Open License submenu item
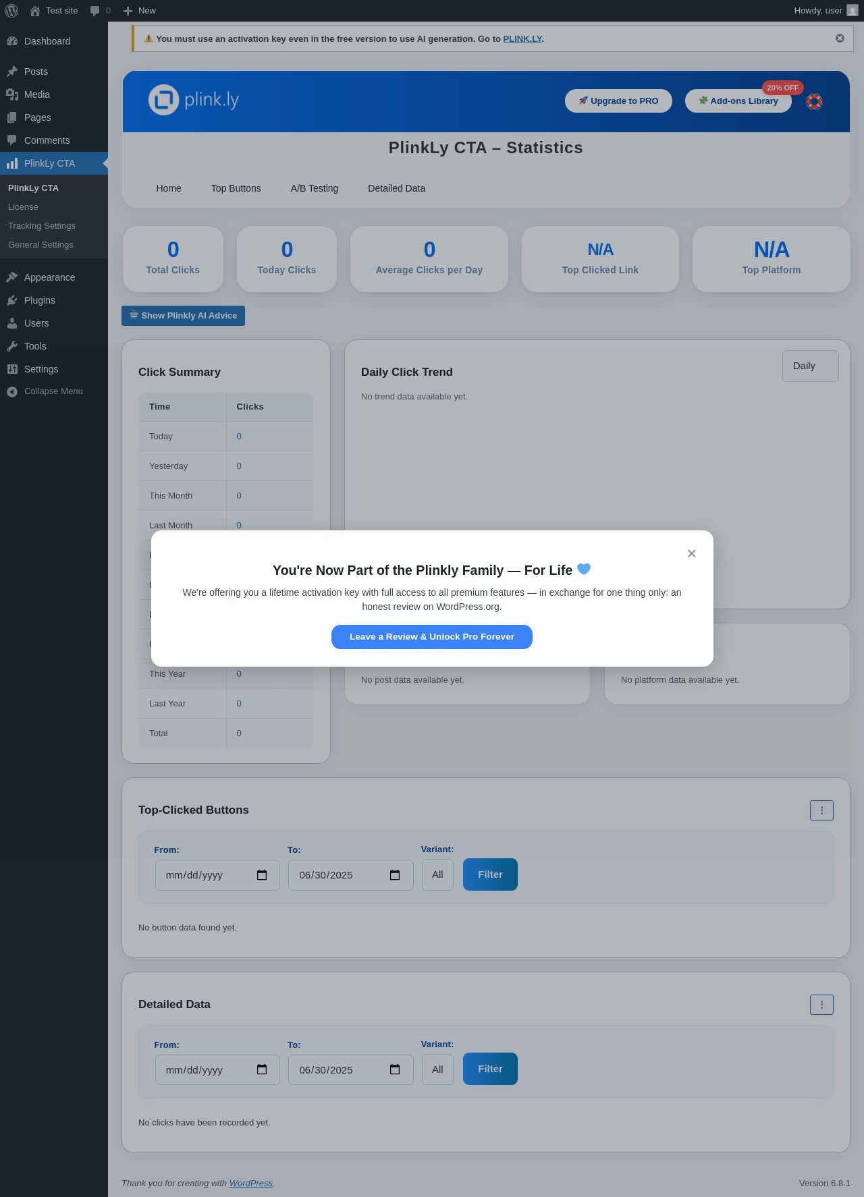This screenshot has width=864, height=1197. (x=54, y=207)
